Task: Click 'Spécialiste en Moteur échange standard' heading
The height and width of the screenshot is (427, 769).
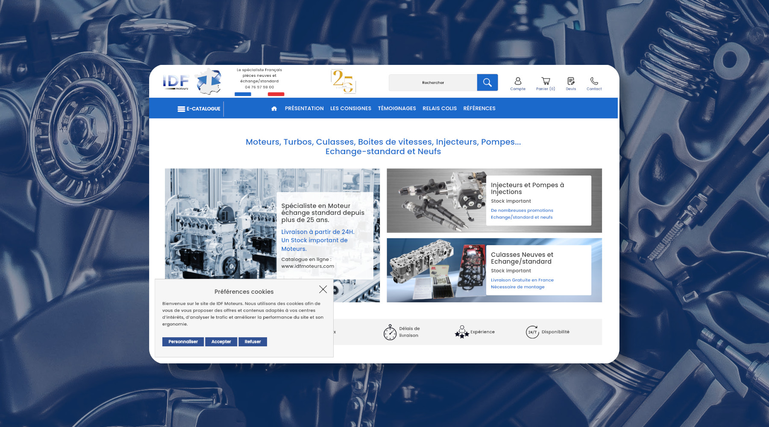Action: click(x=323, y=213)
